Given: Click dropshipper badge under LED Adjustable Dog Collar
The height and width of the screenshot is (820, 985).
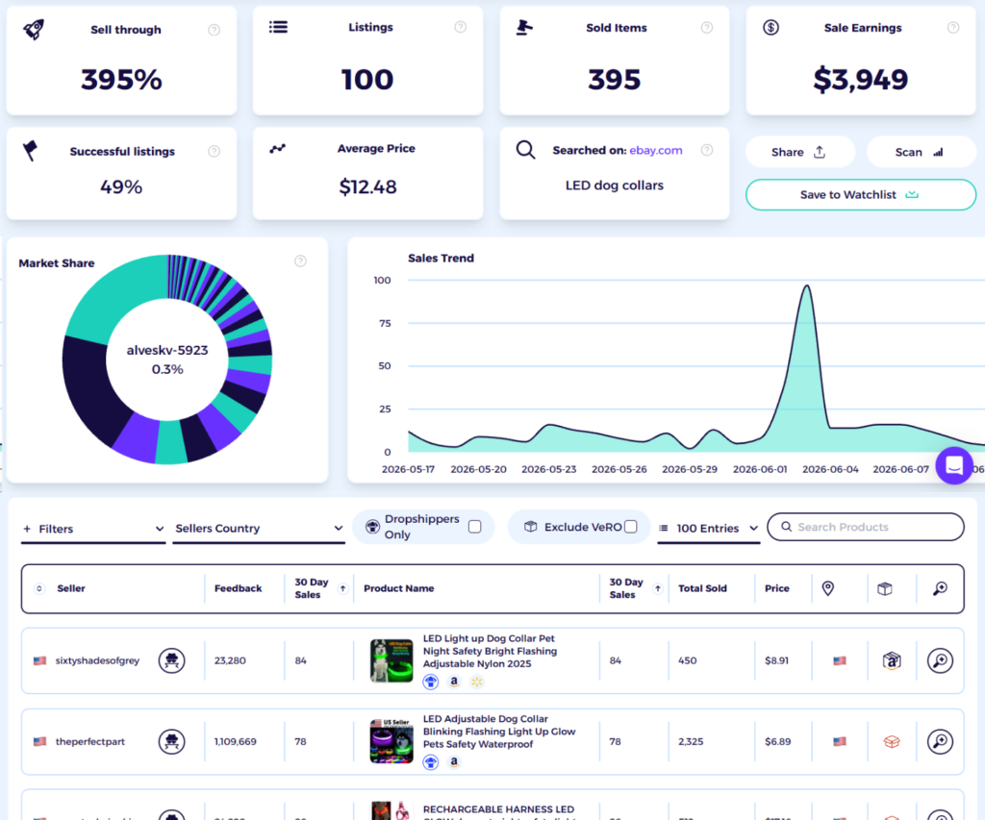Looking at the screenshot, I should click(430, 762).
